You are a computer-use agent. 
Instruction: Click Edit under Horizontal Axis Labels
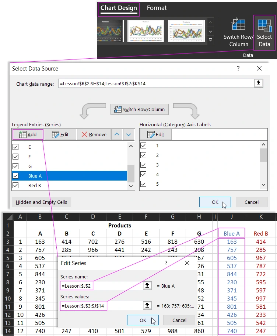pyautogui.click(x=155, y=134)
